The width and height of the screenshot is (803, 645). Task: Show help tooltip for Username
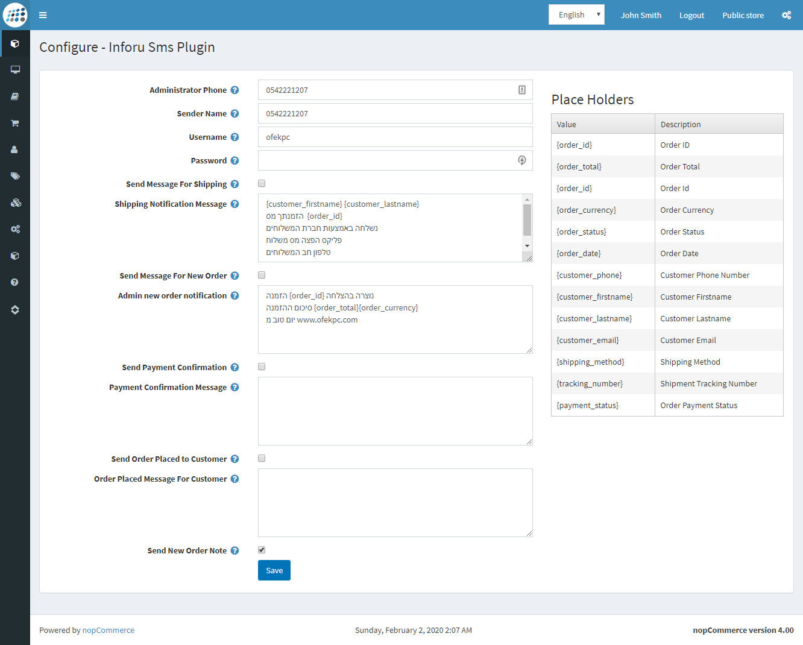[x=235, y=137]
